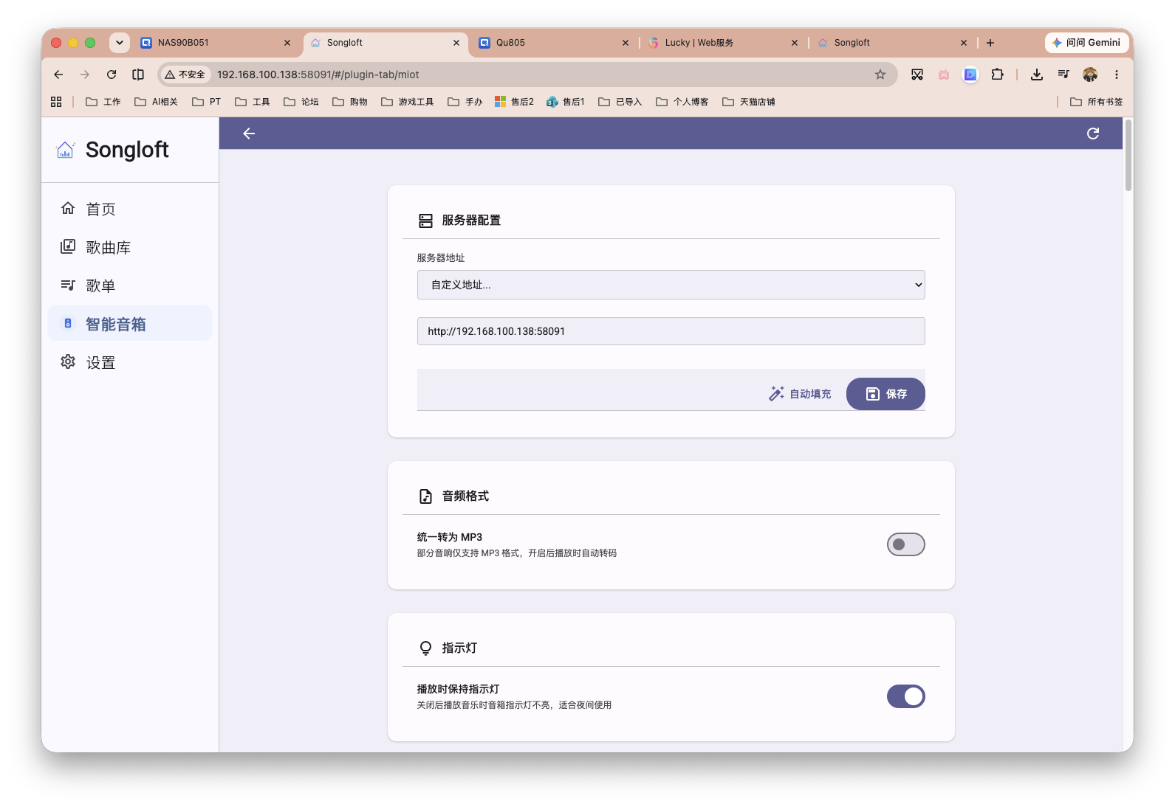Image resolution: width=1175 pixels, height=807 pixels.
Task: Open the 所有书签 folder
Action: click(1096, 102)
